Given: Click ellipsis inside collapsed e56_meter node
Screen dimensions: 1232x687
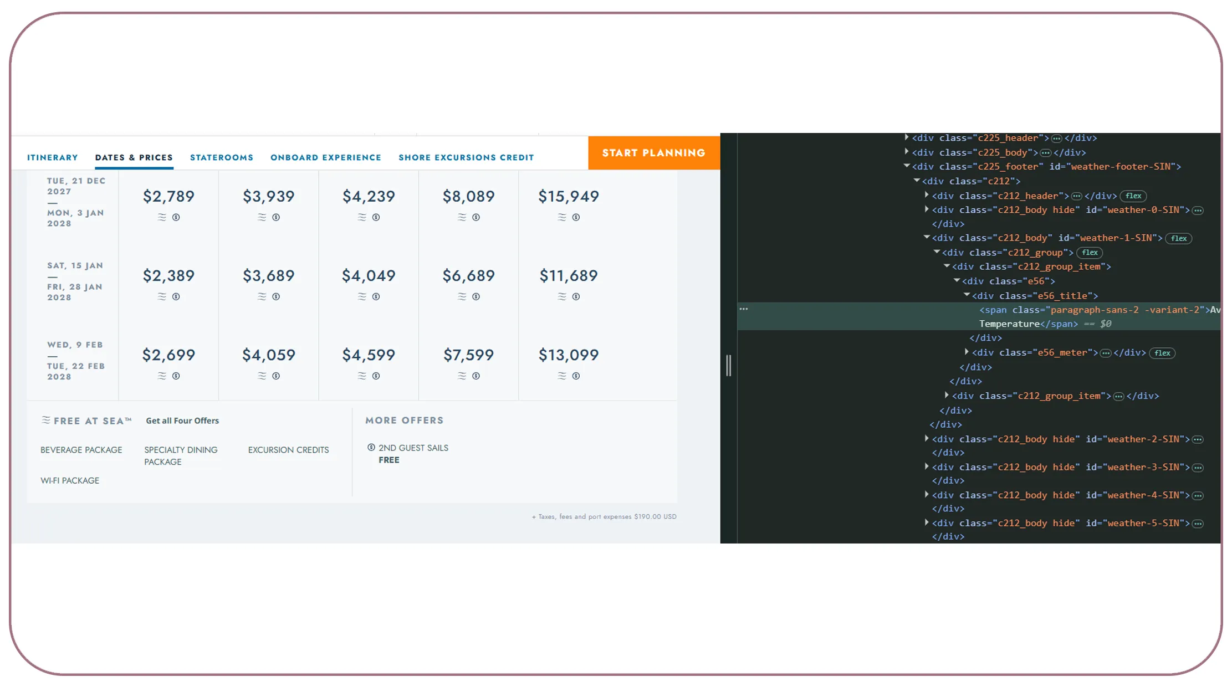Looking at the screenshot, I should 1106,353.
